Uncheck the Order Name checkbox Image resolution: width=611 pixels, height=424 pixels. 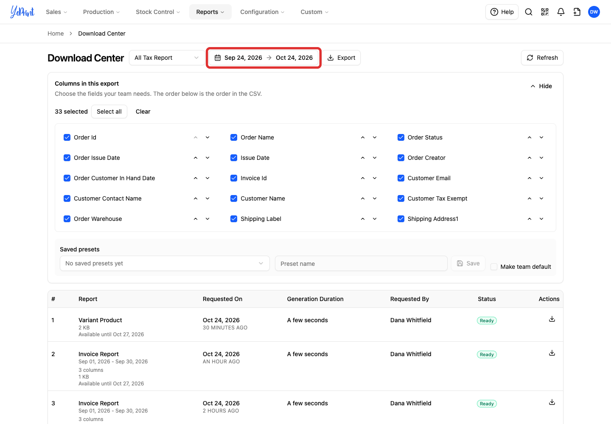234,137
